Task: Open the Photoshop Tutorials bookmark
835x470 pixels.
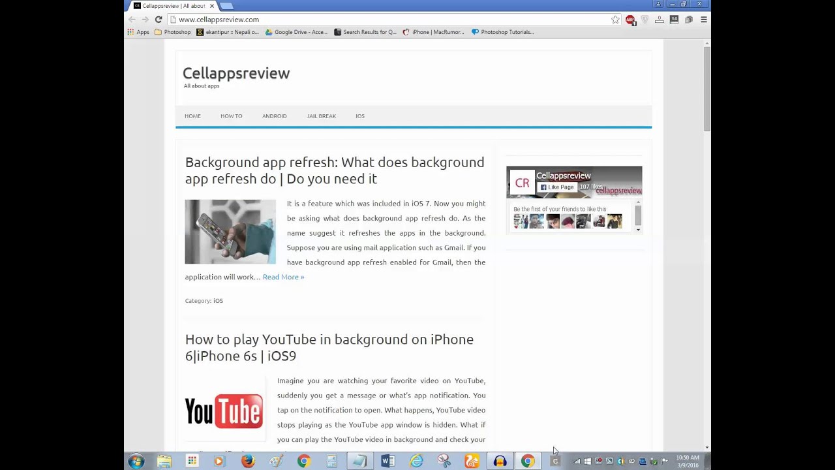Action: [x=503, y=32]
